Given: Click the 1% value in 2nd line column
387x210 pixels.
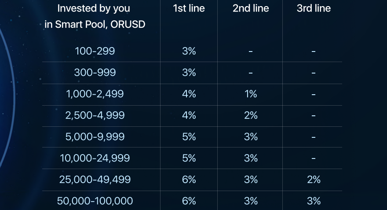Looking at the screenshot, I should pos(251,94).
